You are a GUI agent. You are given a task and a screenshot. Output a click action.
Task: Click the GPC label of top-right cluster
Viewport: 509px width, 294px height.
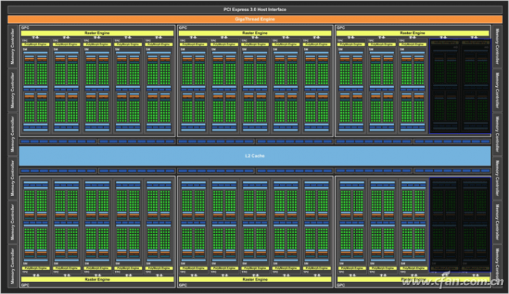(340, 28)
